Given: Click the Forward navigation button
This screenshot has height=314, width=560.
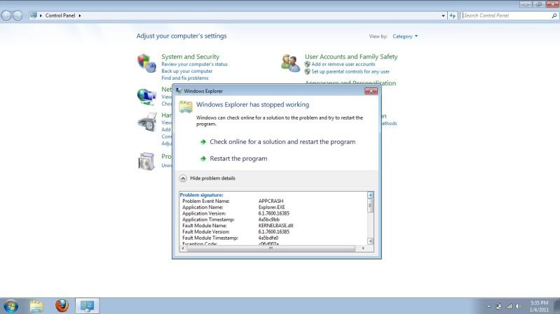Looking at the screenshot, I should tap(18, 15).
